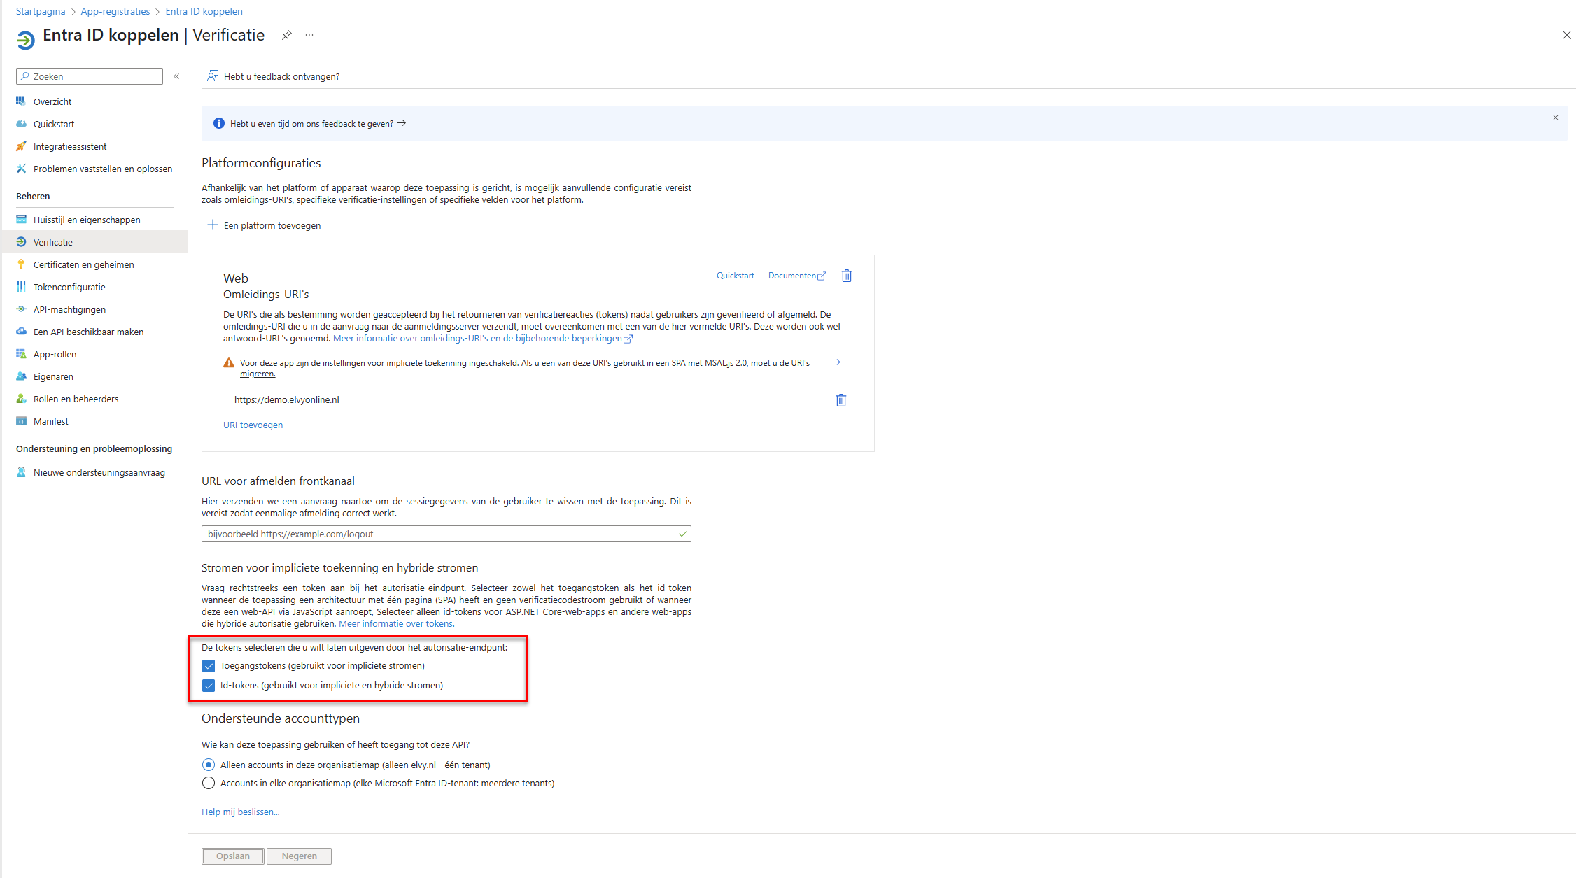Click the feedback person icon in toolbar
1576x878 pixels.
coord(213,76)
